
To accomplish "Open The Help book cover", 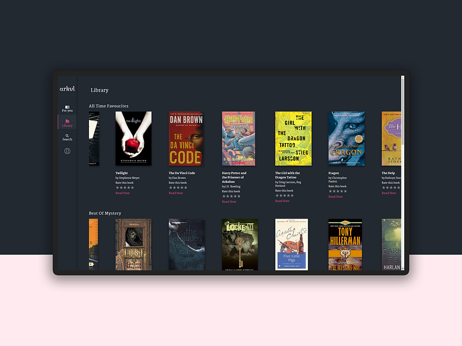I will [392, 138].
